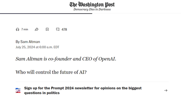Click the 478 comments count

(64, 30)
